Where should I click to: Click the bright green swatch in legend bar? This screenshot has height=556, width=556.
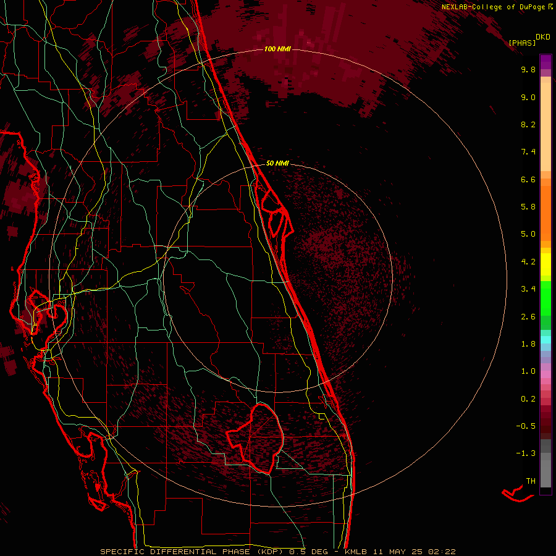pos(545,298)
